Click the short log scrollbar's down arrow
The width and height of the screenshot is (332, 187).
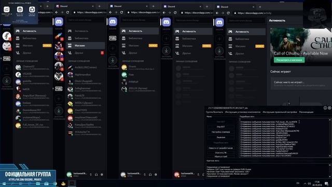pos(330,177)
